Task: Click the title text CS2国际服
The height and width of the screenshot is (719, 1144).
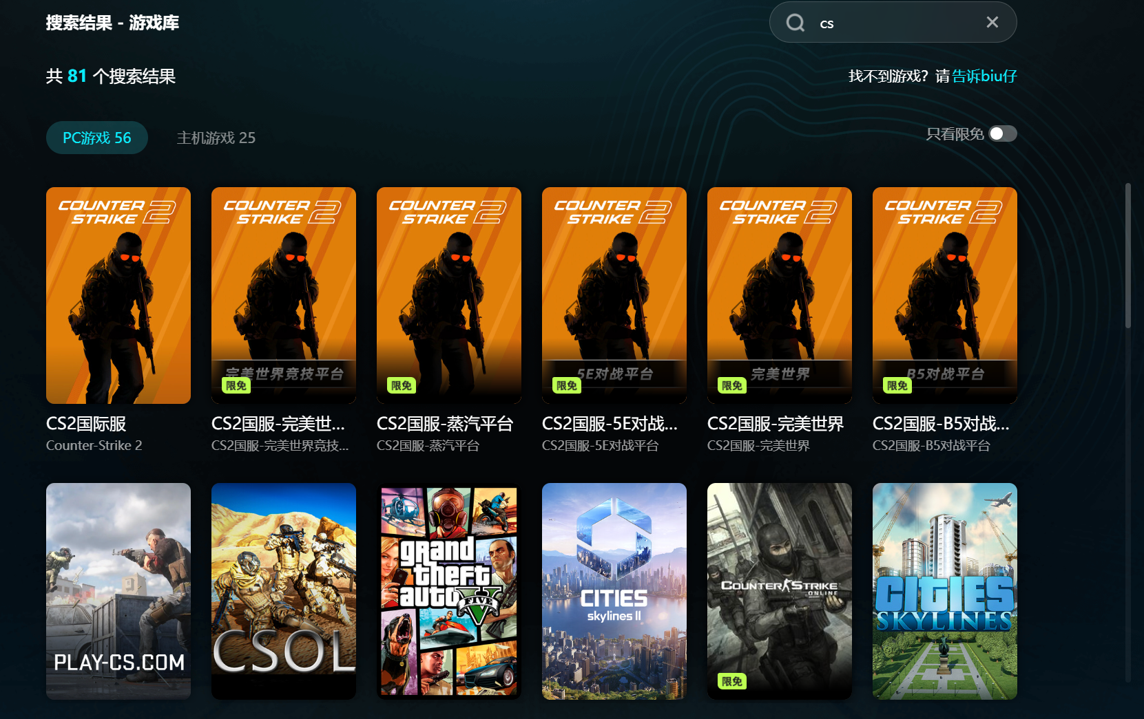Action: coord(86,424)
